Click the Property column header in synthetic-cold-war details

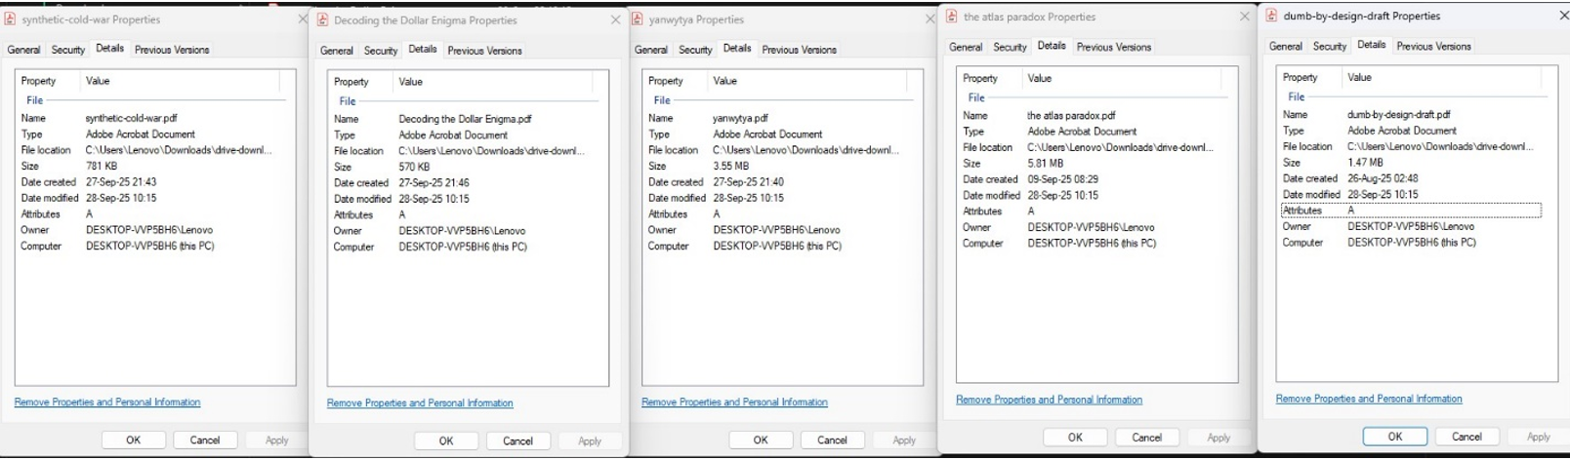39,81
